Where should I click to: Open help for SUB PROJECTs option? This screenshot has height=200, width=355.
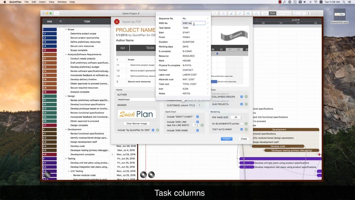point(246,104)
